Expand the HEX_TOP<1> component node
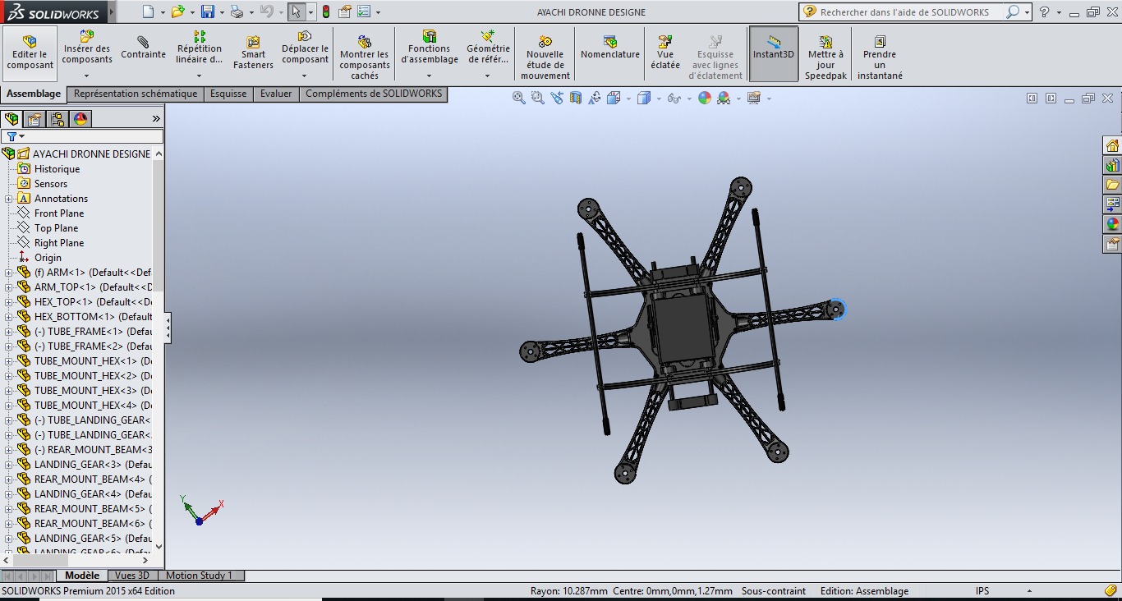This screenshot has width=1122, height=601. coord(9,302)
